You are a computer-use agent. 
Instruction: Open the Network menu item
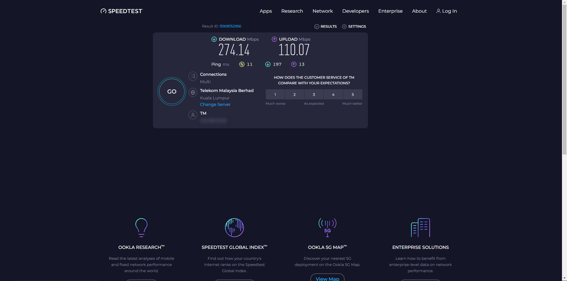pos(322,11)
